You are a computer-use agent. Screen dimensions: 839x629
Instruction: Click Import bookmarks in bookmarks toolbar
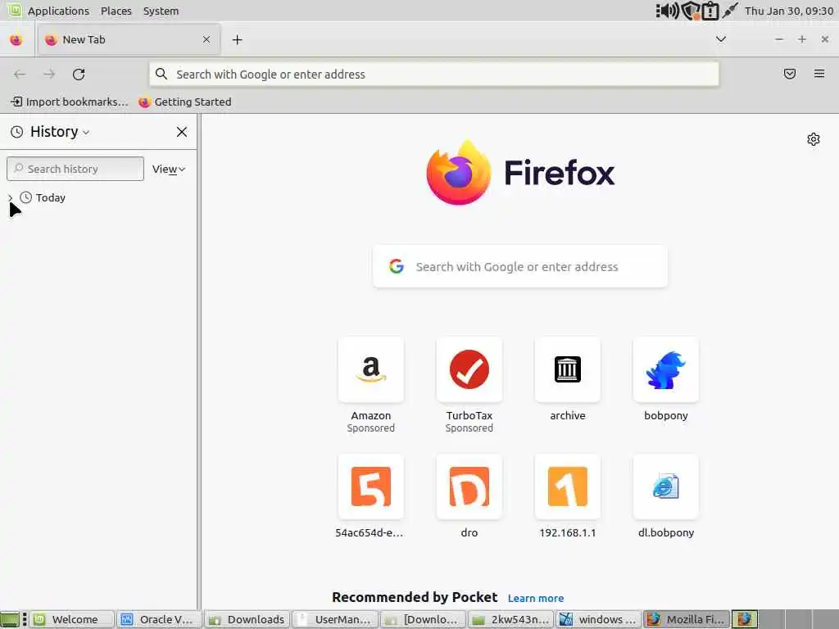click(x=69, y=102)
